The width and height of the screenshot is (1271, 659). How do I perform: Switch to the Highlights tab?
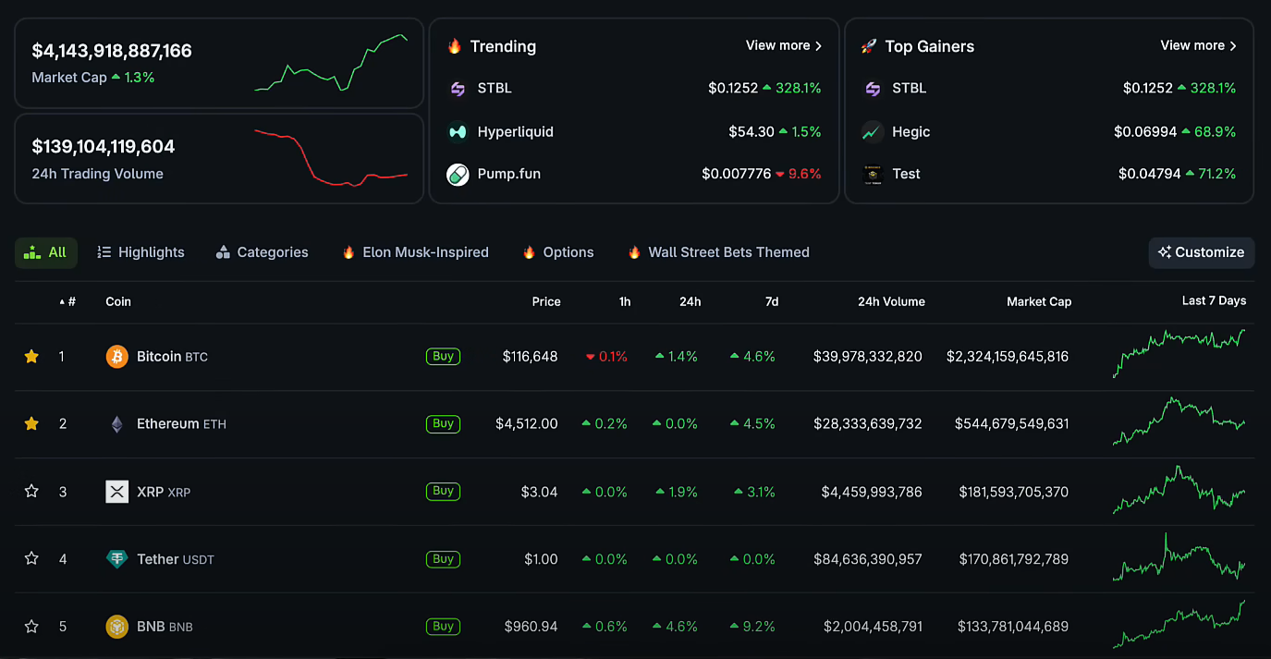pyautogui.click(x=141, y=252)
